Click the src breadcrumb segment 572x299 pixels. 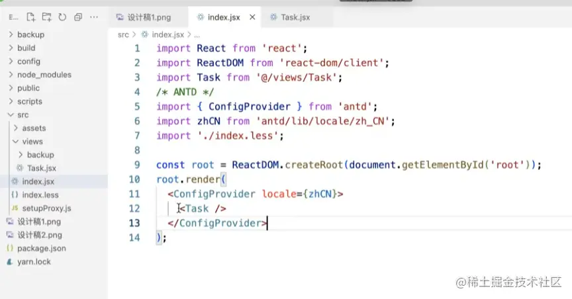click(x=123, y=34)
